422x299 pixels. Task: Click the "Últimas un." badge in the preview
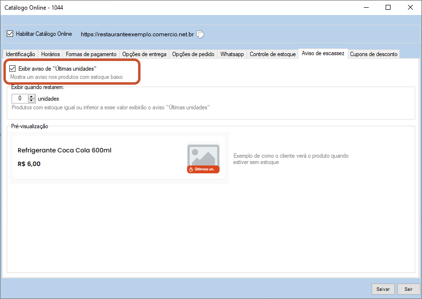tap(203, 169)
